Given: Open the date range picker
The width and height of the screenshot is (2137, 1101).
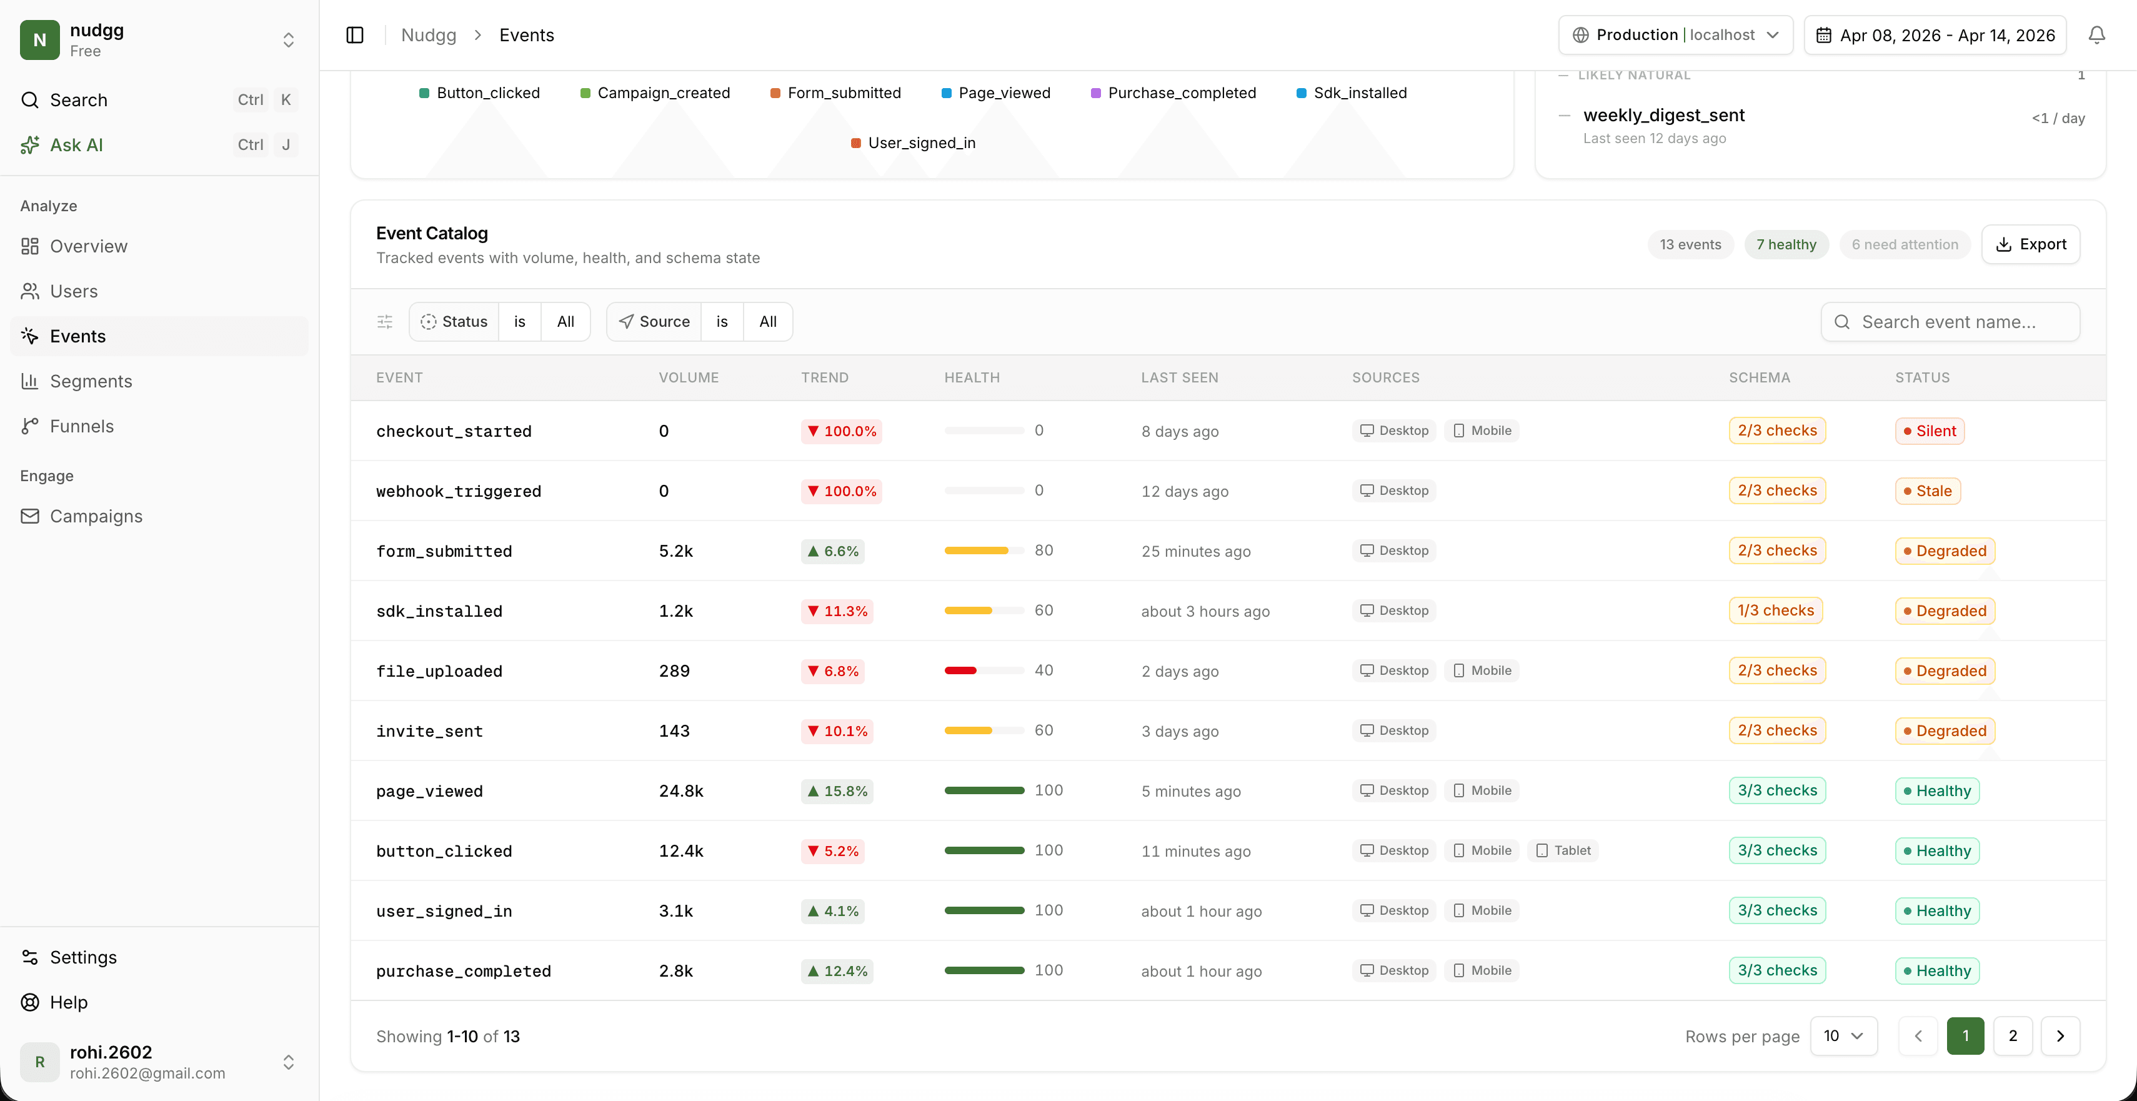Looking at the screenshot, I should pos(1935,35).
